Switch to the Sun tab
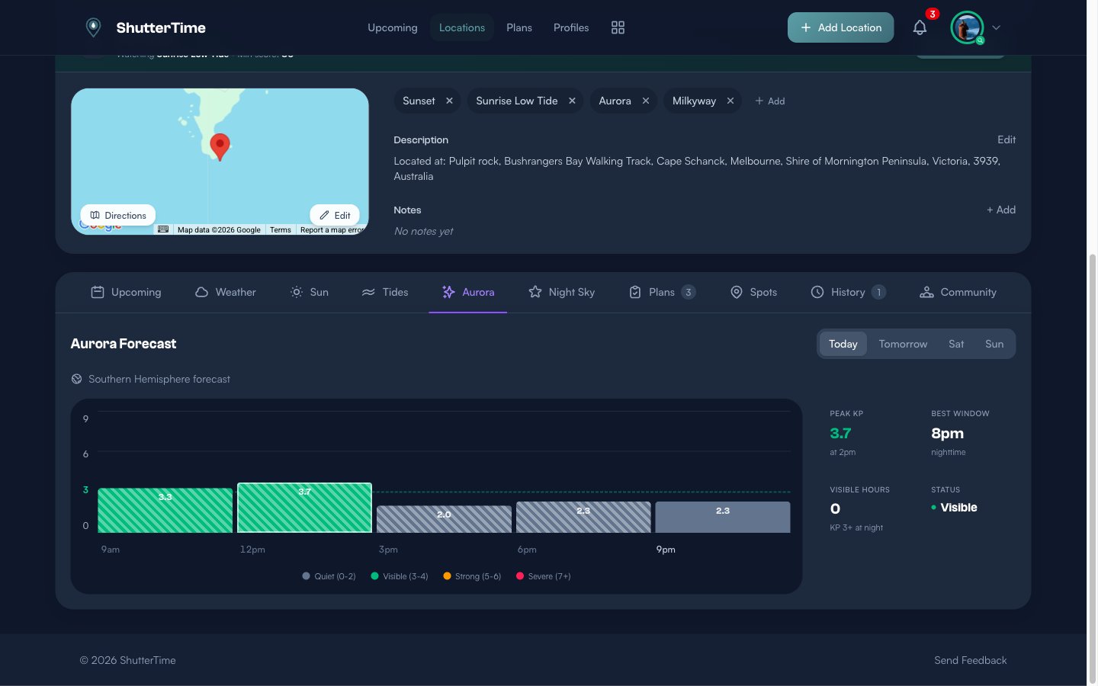Screen dimensions: 1098x686 pyautogui.click(x=310, y=292)
